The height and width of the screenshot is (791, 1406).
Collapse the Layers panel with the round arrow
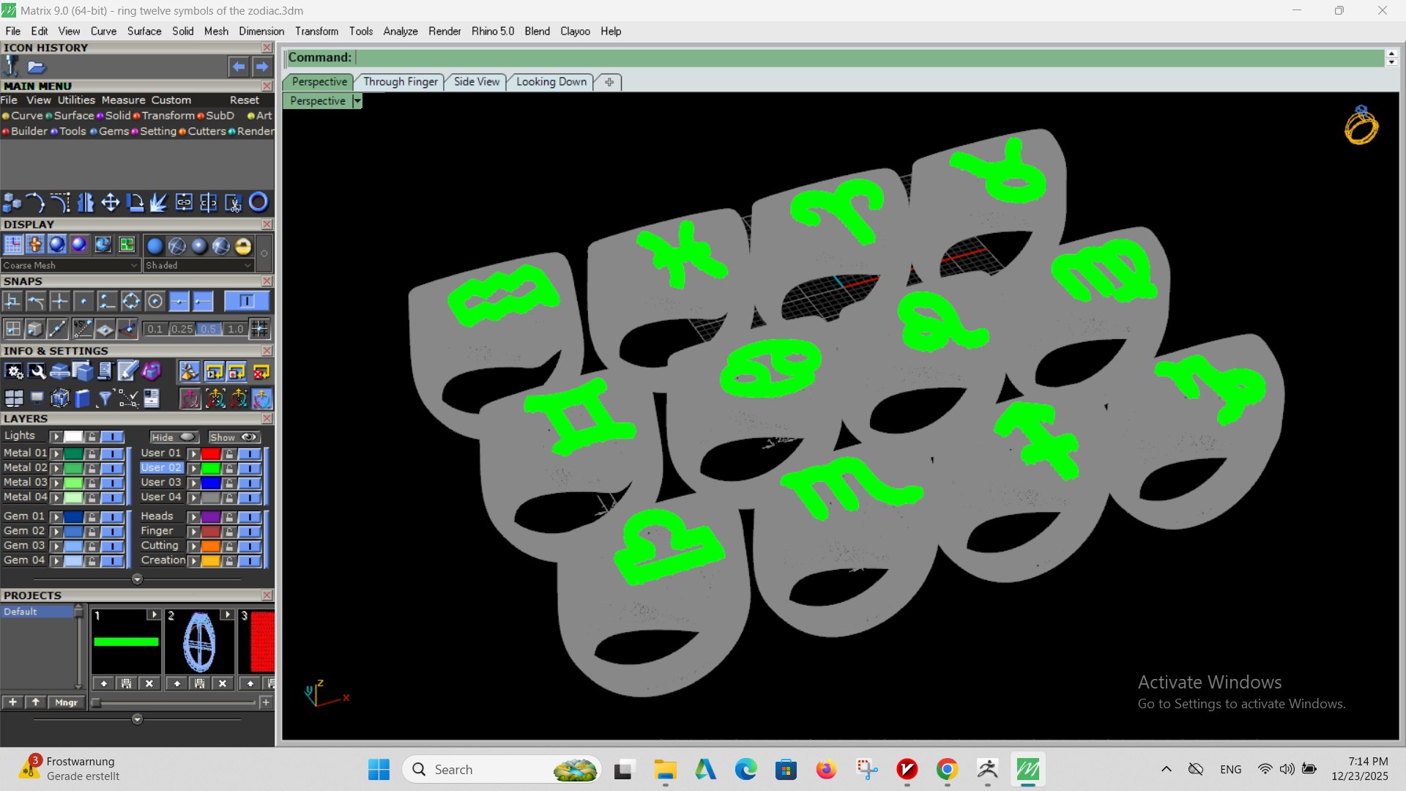137,579
